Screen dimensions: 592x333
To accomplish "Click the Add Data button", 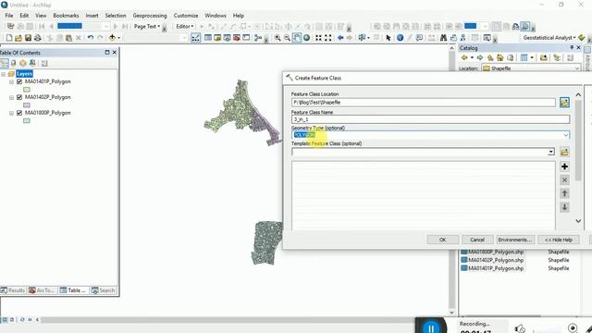I will pyautogui.click(x=112, y=38).
